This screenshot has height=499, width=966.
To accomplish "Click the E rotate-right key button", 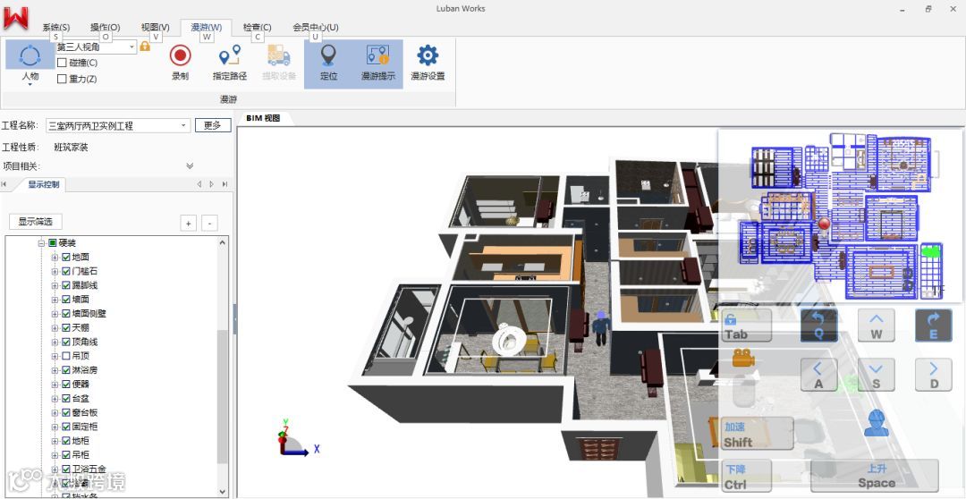I will 933,326.
